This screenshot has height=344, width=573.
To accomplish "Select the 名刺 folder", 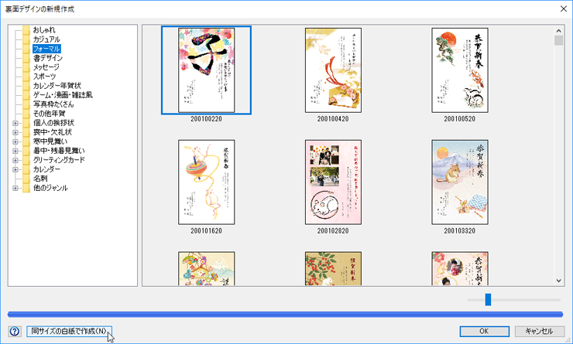I will point(39,179).
